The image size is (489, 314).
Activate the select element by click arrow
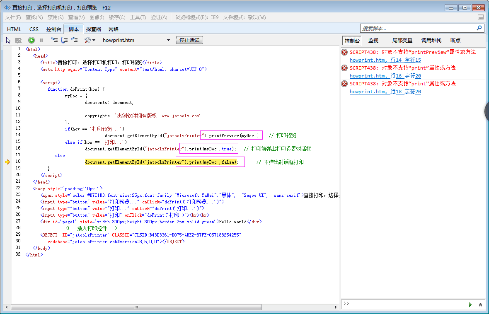tap(8, 40)
